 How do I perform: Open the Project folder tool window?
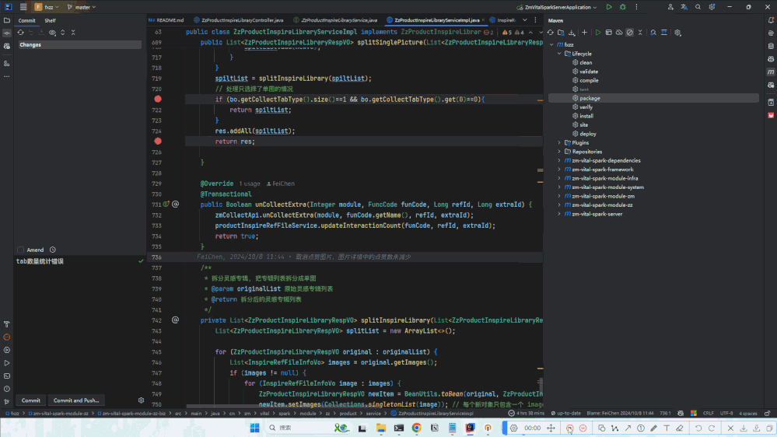pos(7,20)
